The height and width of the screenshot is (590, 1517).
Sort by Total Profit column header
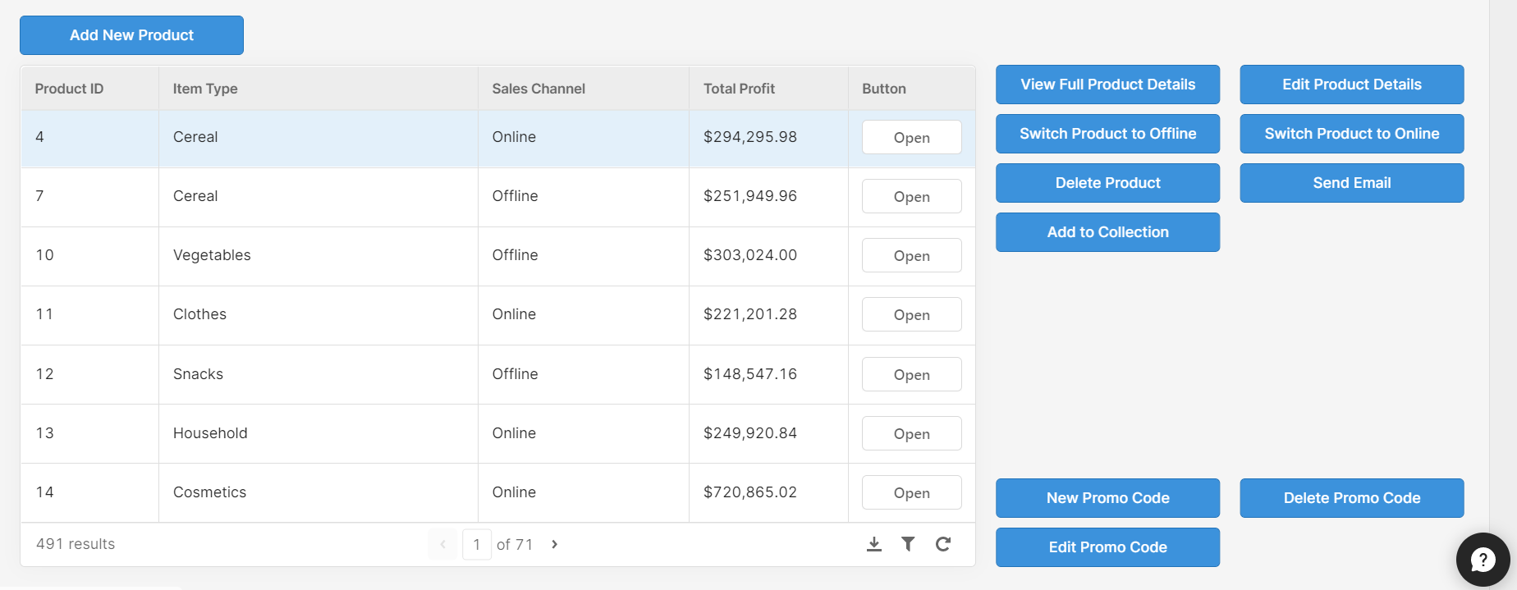[x=739, y=89]
